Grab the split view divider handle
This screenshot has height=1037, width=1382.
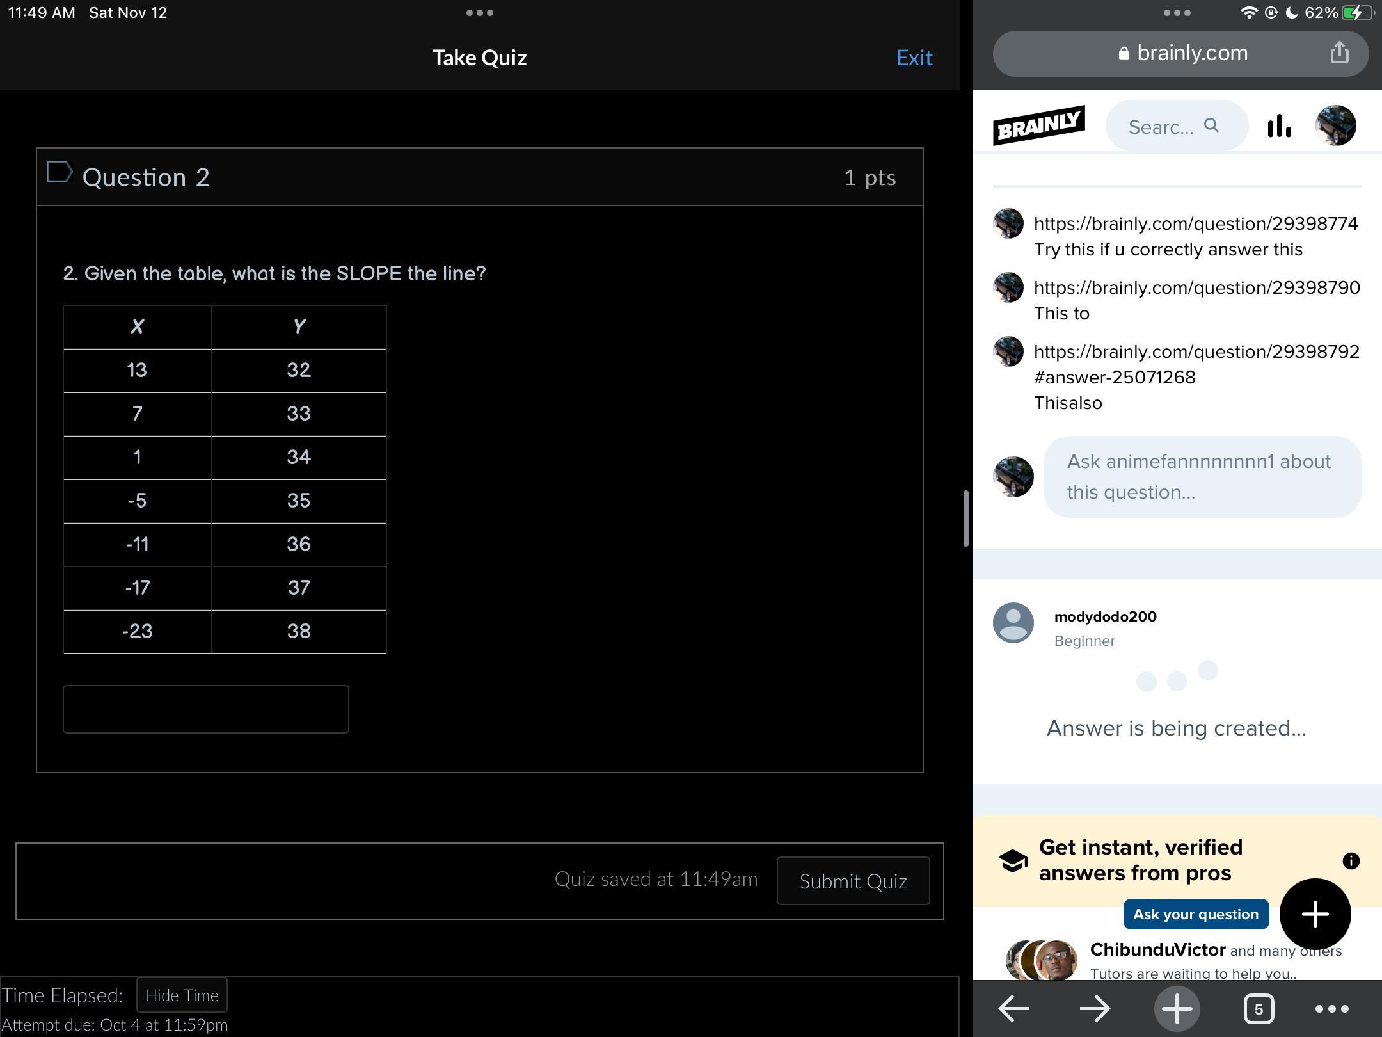tap(966, 518)
